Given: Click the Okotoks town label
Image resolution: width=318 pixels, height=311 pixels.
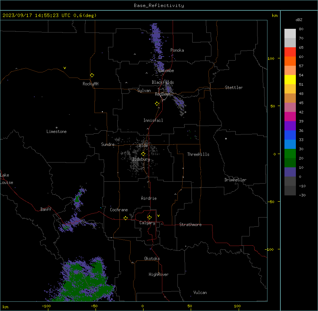Looking at the screenshot, I should tap(152, 259).
